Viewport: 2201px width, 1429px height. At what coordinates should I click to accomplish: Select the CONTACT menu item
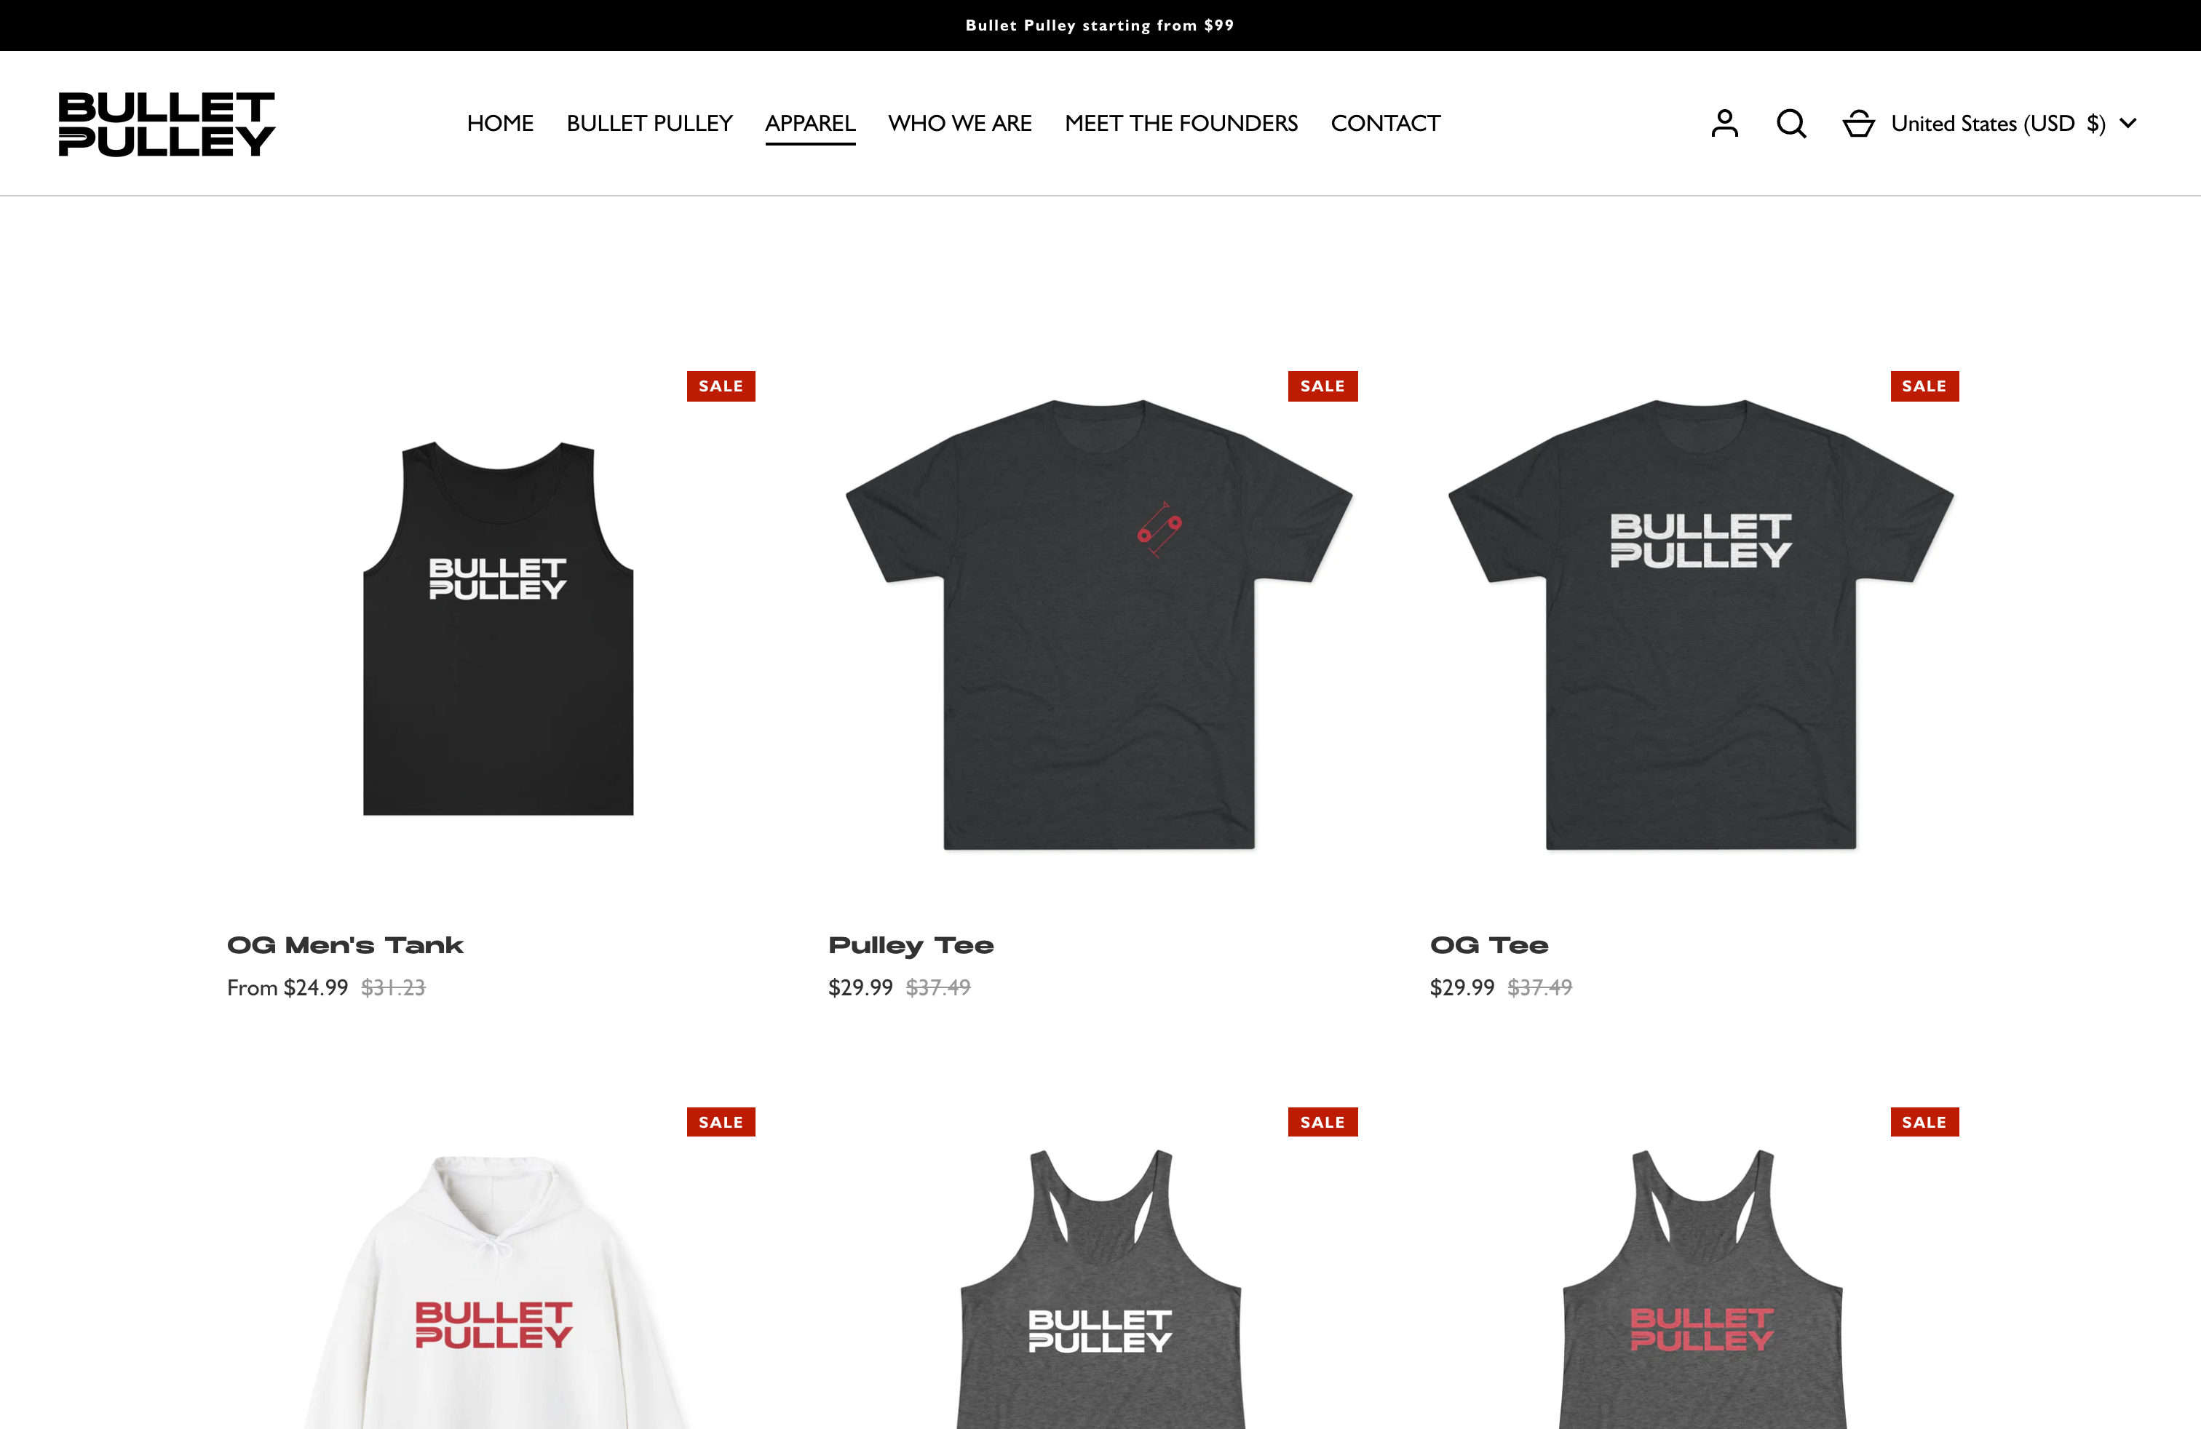1384,124
